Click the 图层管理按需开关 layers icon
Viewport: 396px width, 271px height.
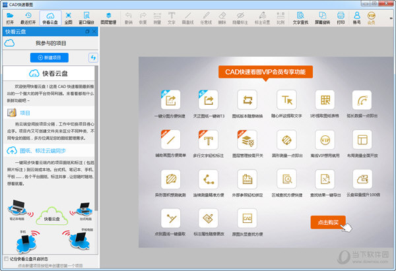(247, 140)
